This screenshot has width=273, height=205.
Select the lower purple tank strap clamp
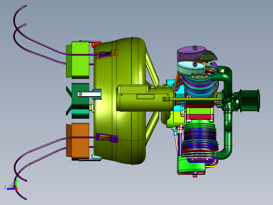(x=107, y=138)
